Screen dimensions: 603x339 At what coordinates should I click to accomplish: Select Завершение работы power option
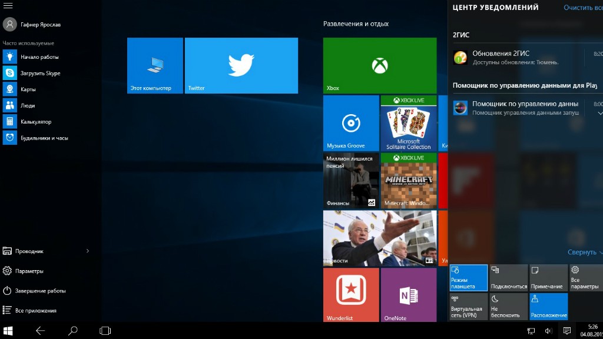click(34, 291)
